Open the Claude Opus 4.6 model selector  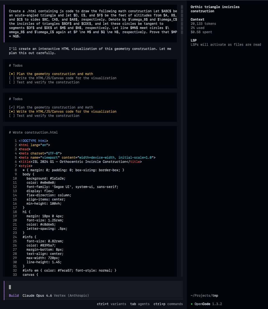(x=37, y=296)
